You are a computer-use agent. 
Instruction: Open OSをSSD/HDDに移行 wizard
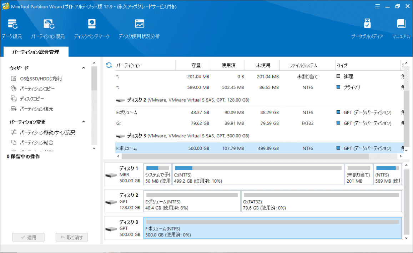[x=41, y=79]
